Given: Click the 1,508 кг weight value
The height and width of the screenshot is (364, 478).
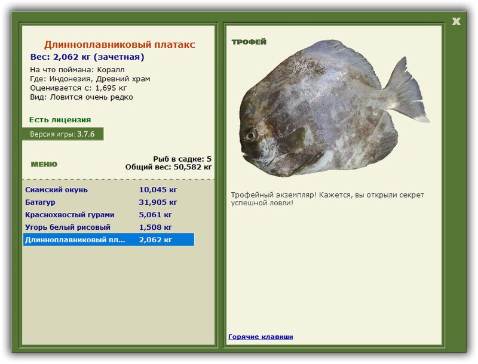Looking at the screenshot, I should pos(155,227).
